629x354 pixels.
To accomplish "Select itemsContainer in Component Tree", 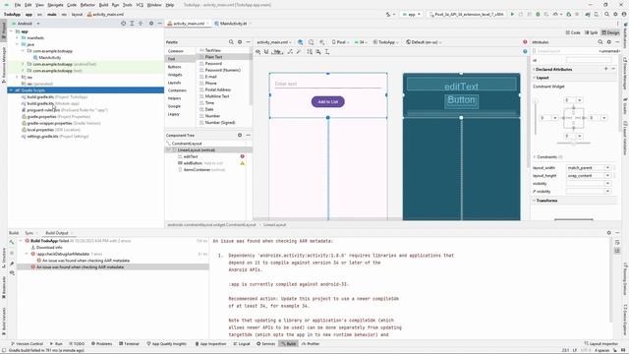I will [x=201, y=170].
